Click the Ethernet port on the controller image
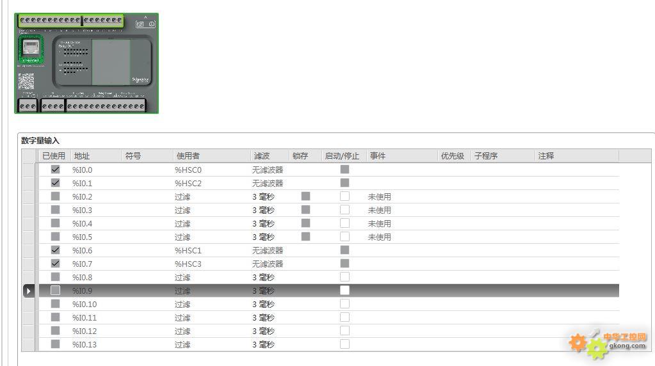The image size is (655, 366). tap(31, 49)
